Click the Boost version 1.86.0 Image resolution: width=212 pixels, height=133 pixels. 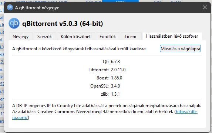[117, 78]
